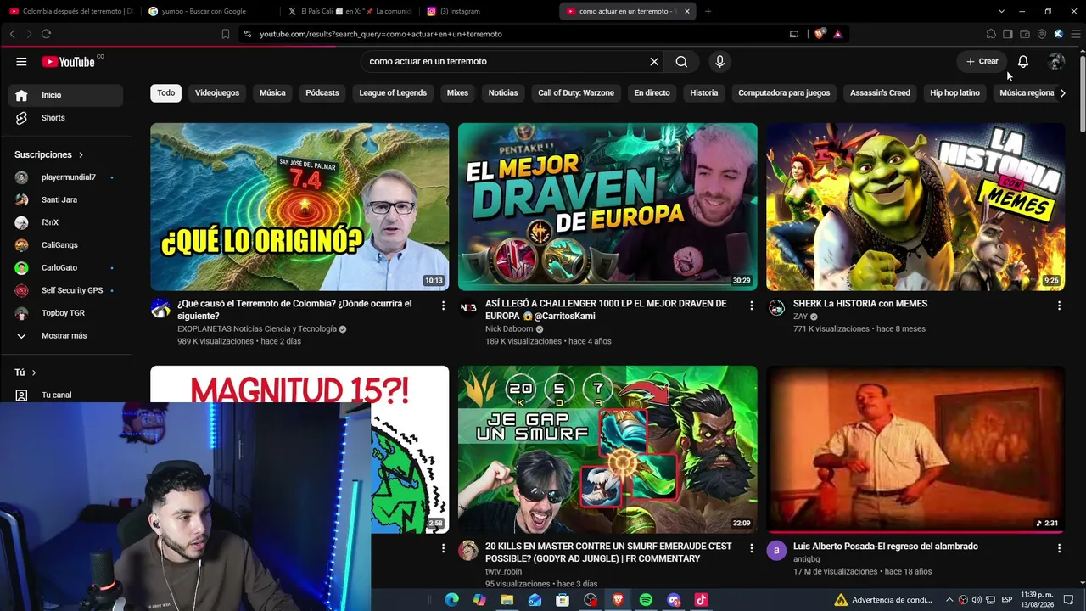Open options menu for the SHERK video
The height and width of the screenshot is (611, 1086).
[1059, 305]
